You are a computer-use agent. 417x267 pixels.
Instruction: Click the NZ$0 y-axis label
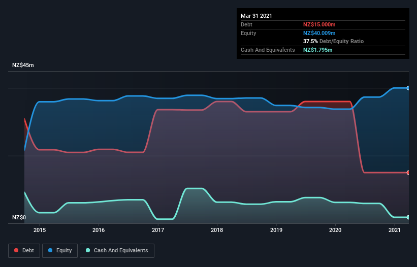19,217
